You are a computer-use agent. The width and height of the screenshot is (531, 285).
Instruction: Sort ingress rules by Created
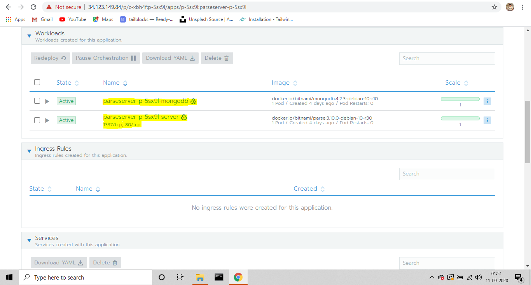(x=309, y=189)
